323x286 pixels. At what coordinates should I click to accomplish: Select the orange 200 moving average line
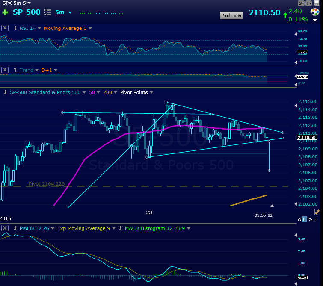[x=249, y=200]
